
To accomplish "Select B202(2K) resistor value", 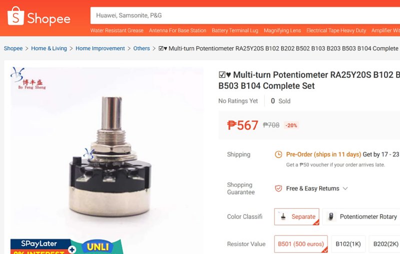I will pyautogui.click(x=385, y=244).
